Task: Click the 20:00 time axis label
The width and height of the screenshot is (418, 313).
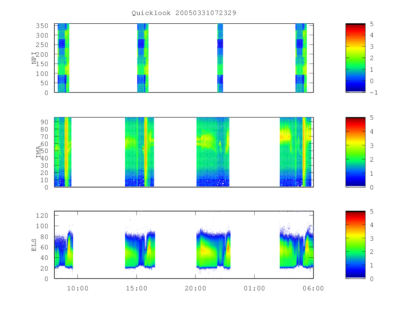Action: click(x=195, y=288)
